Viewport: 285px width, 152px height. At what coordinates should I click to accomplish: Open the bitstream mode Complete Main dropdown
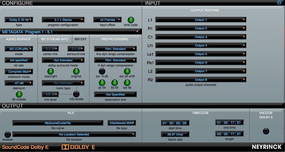pyautogui.click(x=19, y=72)
